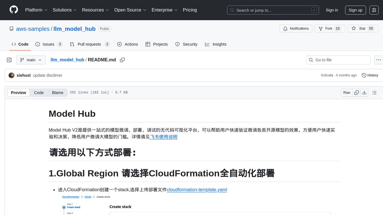The height and width of the screenshot is (215, 383).
Task: Open the xiehust author profile link
Action: tap(24, 75)
